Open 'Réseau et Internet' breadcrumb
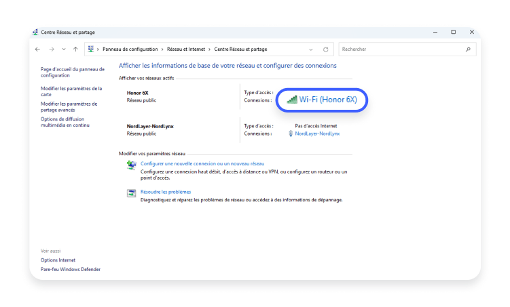This screenshot has height=307, width=510. point(186,49)
